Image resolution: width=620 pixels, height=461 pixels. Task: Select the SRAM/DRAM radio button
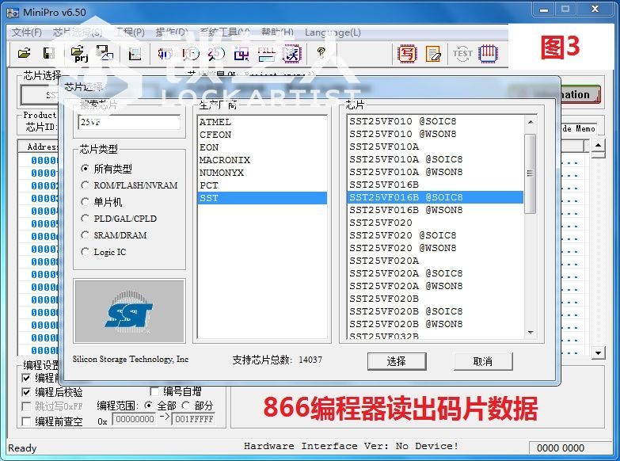(85, 235)
